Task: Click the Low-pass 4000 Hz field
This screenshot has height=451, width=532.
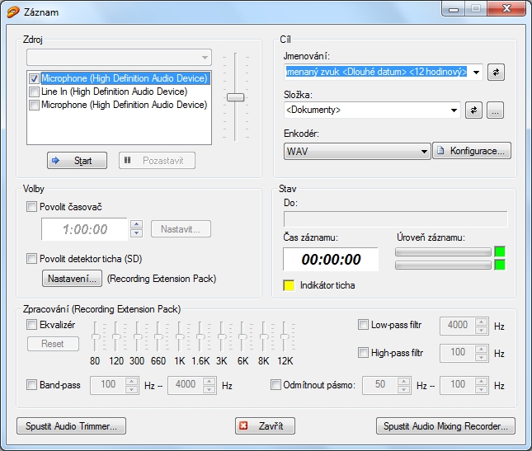Action: click(x=458, y=326)
